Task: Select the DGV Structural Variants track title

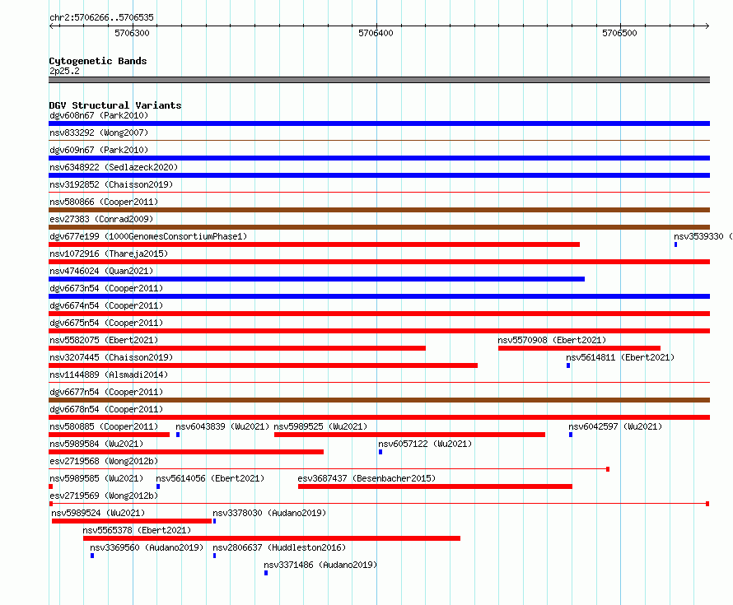Action: click(x=115, y=105)
